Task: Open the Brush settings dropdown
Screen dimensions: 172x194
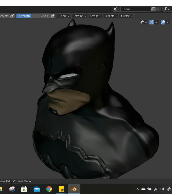Action: coord(63,16)
